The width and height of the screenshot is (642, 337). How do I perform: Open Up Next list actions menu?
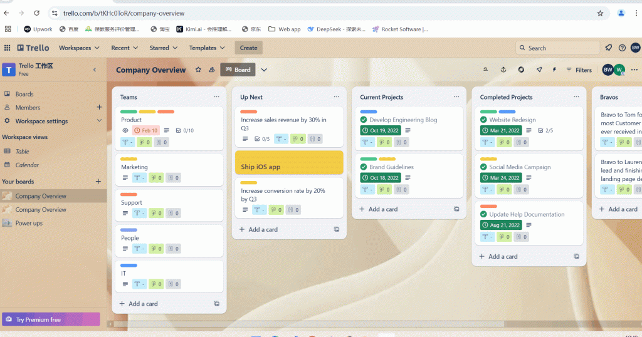pyautogui.click(x=336, y=97)
